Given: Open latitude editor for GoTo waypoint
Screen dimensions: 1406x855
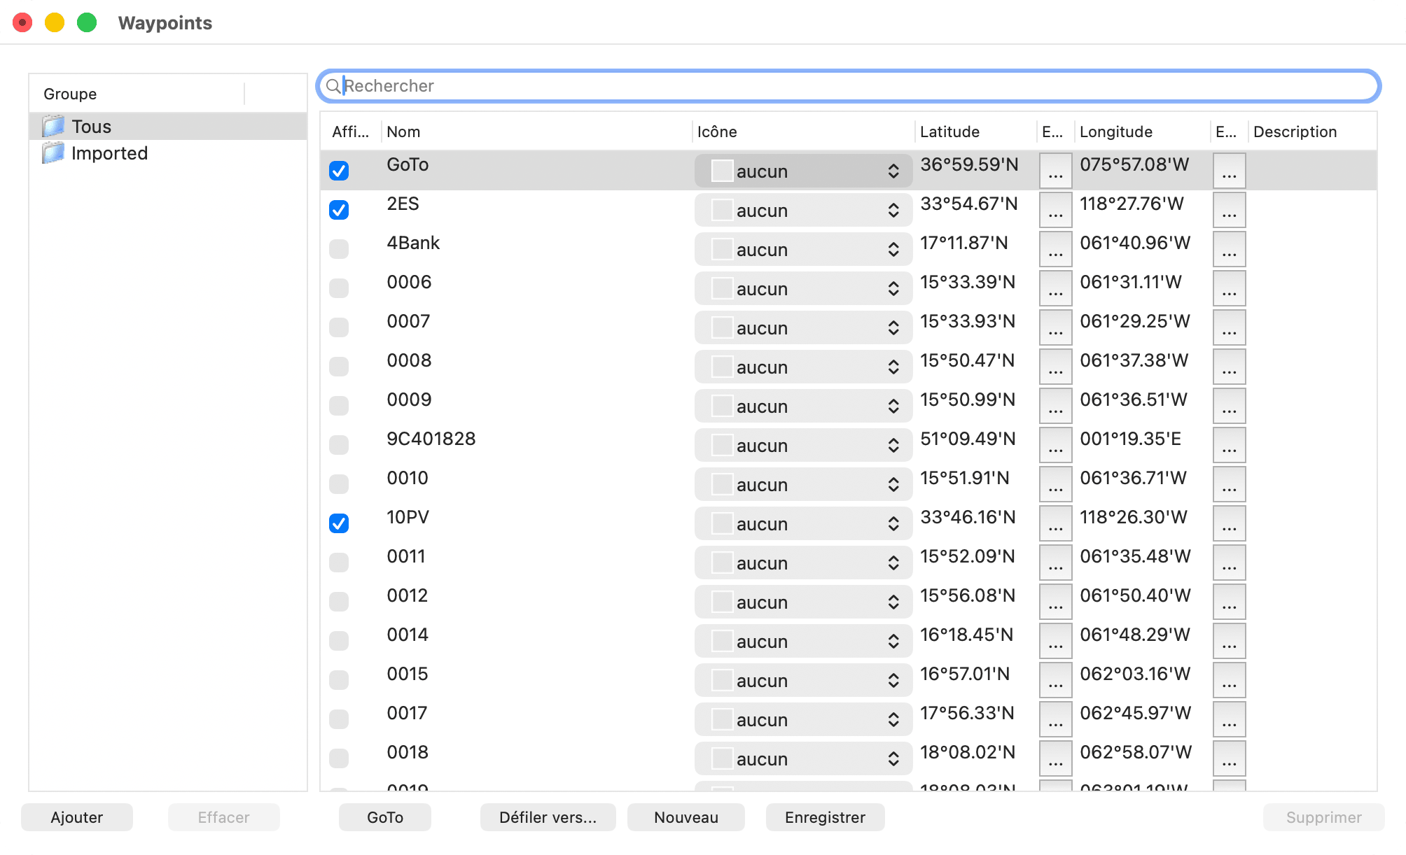Looking at the screenshot, I should pyautogui.click(x=1056, y=171).
